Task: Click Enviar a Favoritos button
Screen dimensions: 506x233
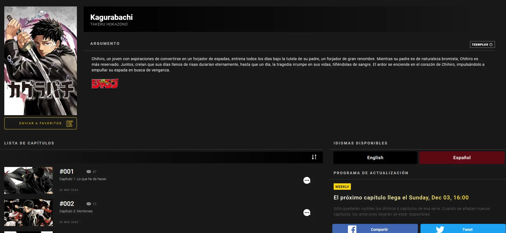Action: tap(41, 123)
